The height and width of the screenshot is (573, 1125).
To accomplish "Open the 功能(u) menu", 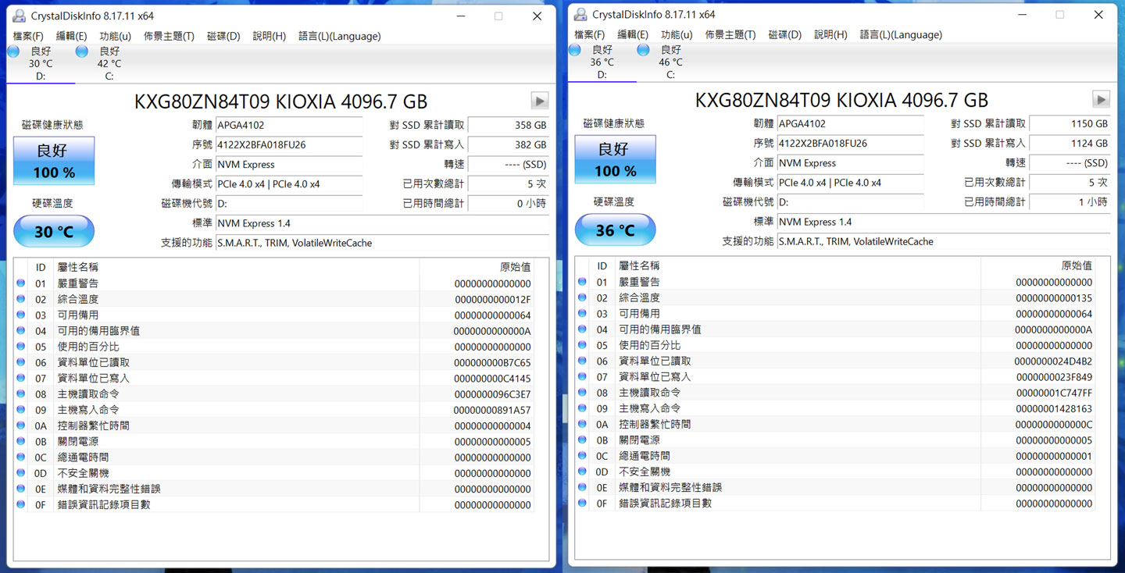I will (x=114, y=35).
